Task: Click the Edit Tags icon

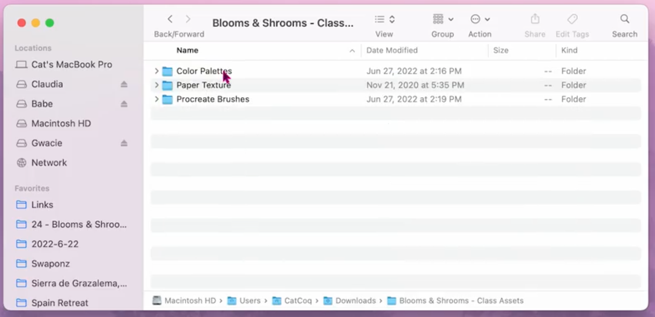Action: (x=572, y=19)
